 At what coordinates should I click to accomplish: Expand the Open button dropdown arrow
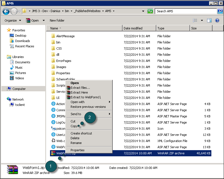(x=44, y=20)
